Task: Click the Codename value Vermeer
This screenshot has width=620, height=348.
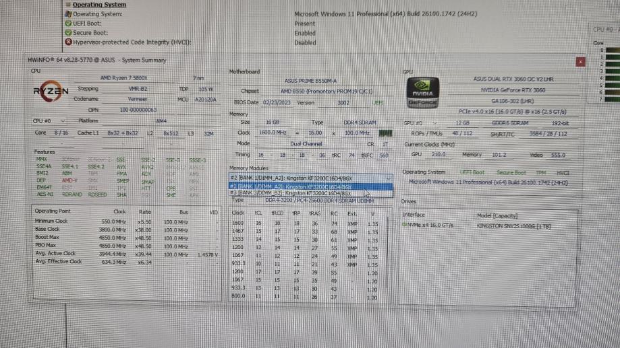Action: (138, 99)
